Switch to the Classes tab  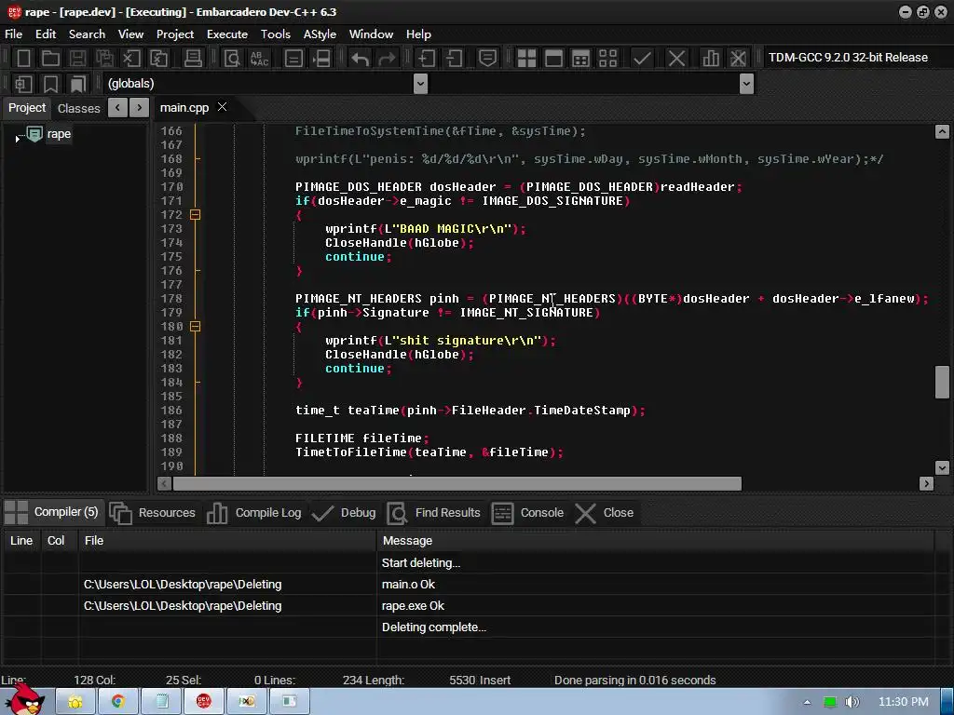pos(78,108)
